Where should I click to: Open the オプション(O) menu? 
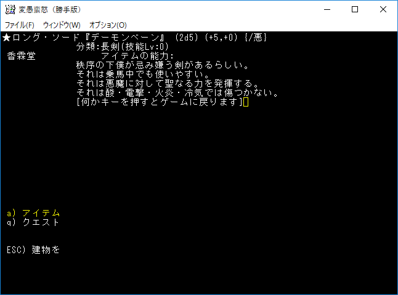click(108, 25)
